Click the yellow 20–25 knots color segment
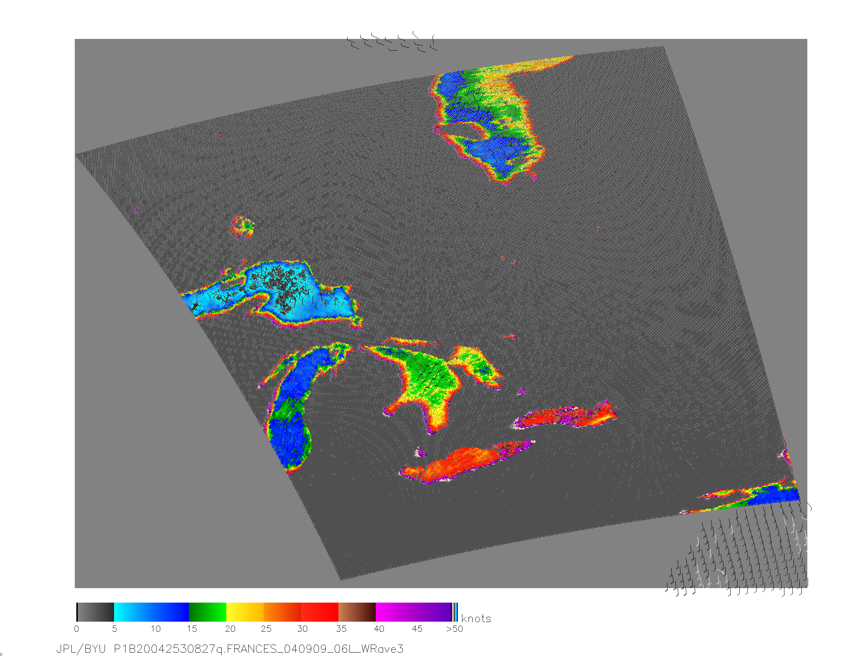847x656 pixels. coord(245,612)
